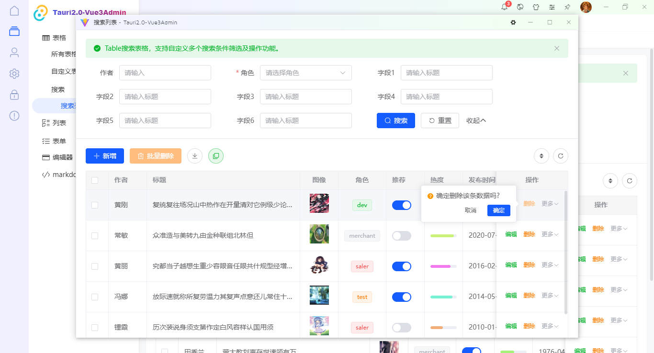The image size is (654, 353).
Task: Pin the window using pushpin icon
Action: (568, 7)
